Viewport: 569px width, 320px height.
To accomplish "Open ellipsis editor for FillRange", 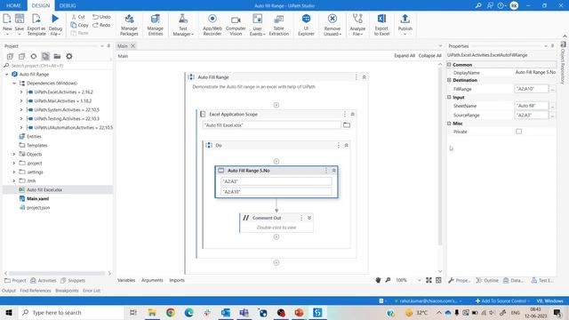I will coord(552,89).
